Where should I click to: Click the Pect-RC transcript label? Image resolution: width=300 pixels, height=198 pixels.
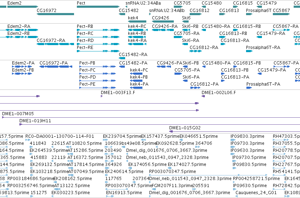point(85,33)
